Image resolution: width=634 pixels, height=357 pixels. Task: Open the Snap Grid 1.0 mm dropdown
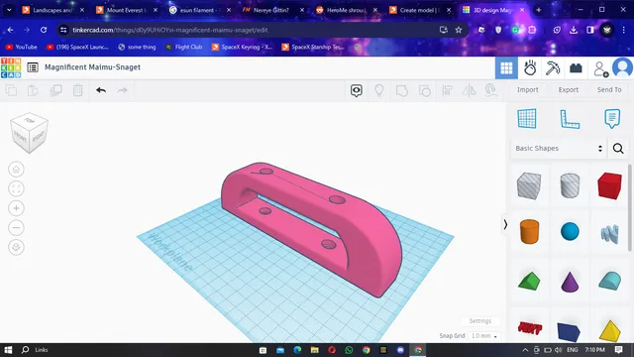click(484, 336)
